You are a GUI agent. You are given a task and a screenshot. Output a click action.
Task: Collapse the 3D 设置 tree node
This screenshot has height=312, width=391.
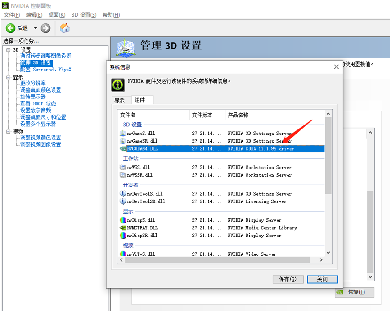(9, 50)
